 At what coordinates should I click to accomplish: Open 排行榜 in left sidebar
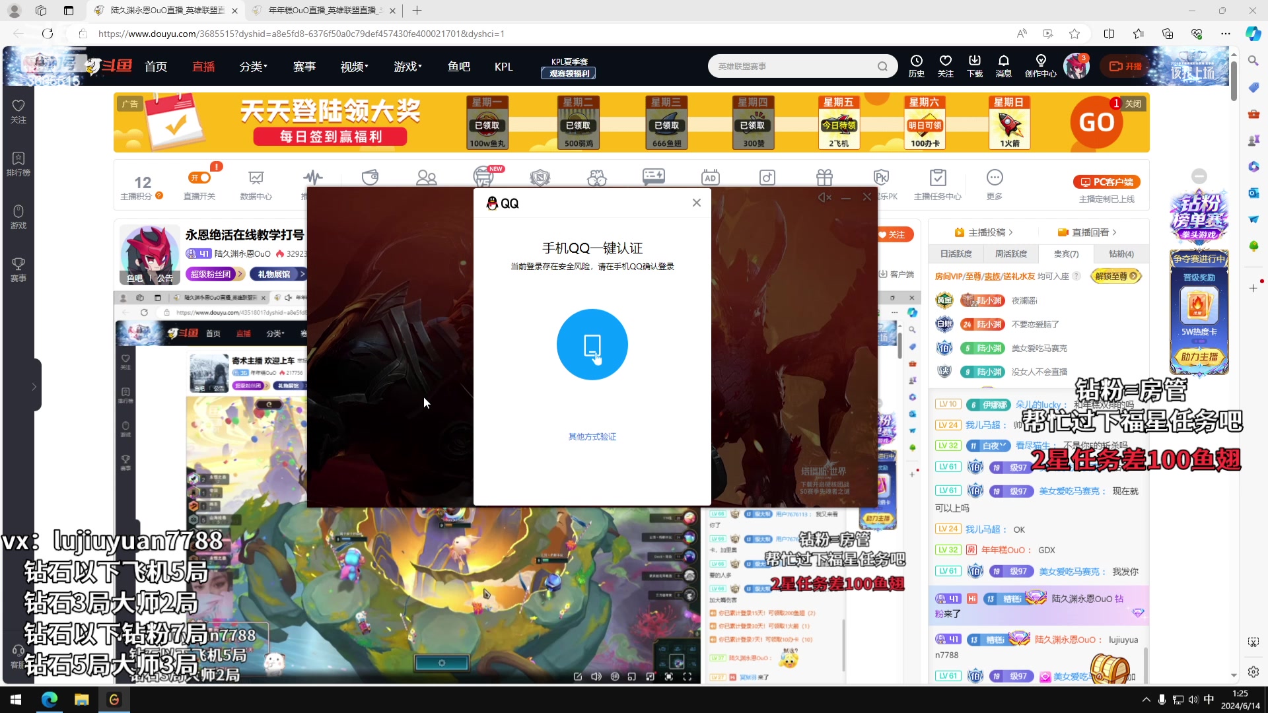click(18, 164)
